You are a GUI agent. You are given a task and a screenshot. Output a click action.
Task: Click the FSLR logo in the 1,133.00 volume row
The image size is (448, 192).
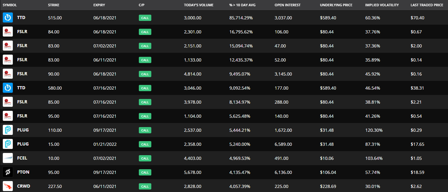pos(8,60)
